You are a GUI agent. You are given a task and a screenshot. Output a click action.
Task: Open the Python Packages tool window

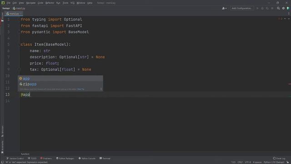point(65,159)
